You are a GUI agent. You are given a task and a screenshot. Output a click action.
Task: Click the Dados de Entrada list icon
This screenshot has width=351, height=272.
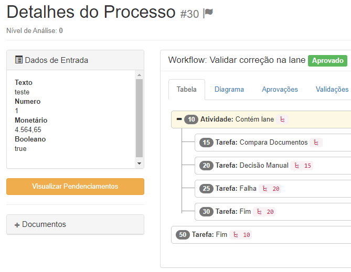(18, 60)
